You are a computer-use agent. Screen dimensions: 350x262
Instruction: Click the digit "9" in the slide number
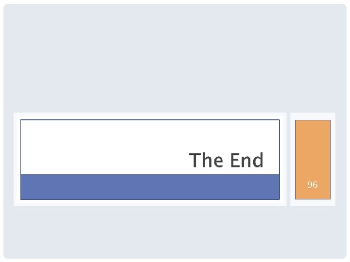click(310, 185)
